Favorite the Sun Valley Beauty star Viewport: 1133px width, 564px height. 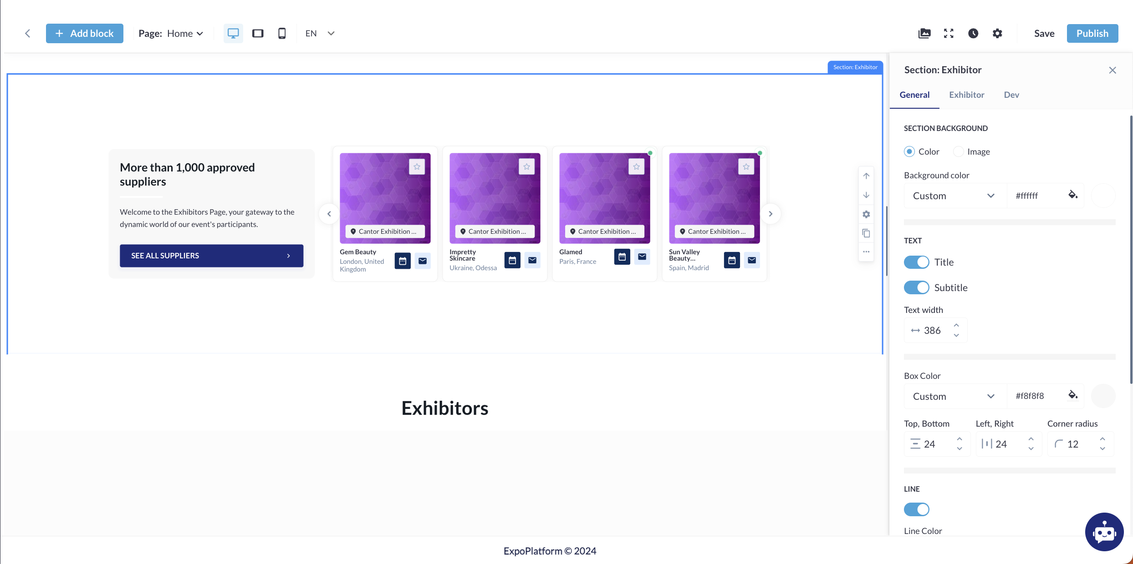tap(746, 166)
